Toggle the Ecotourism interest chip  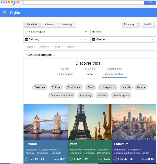tap(74, 87)
